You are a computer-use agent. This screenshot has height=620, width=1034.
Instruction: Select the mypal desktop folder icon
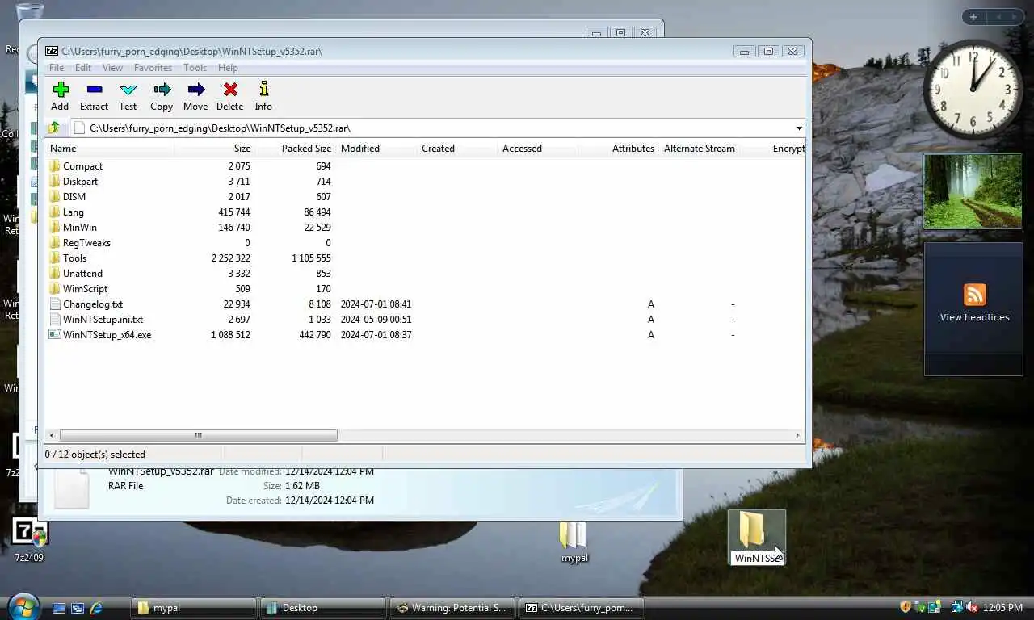click(x=573, y=534)
